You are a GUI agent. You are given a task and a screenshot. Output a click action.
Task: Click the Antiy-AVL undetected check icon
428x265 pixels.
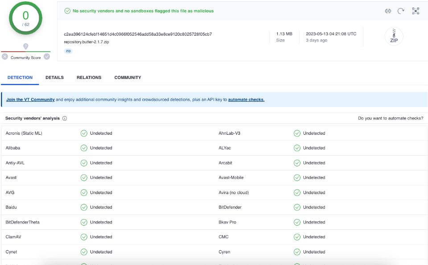click(84, 163)
